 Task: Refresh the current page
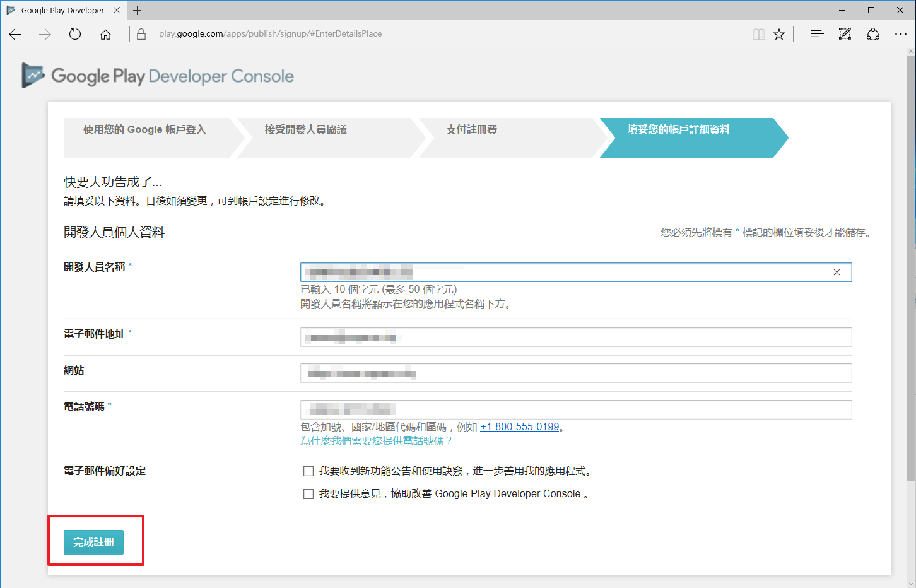click(x=75, y=34)
